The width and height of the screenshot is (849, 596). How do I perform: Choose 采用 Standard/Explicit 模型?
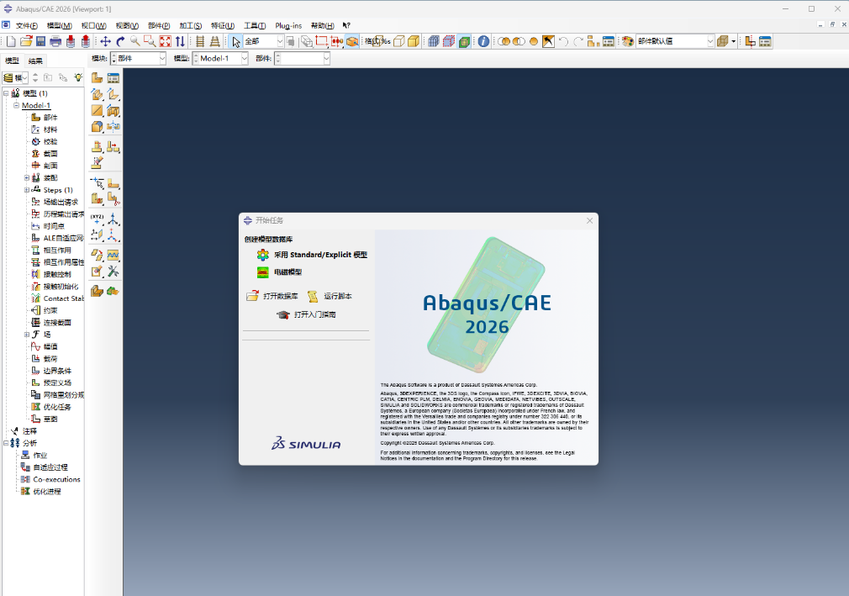coord(313,255)
